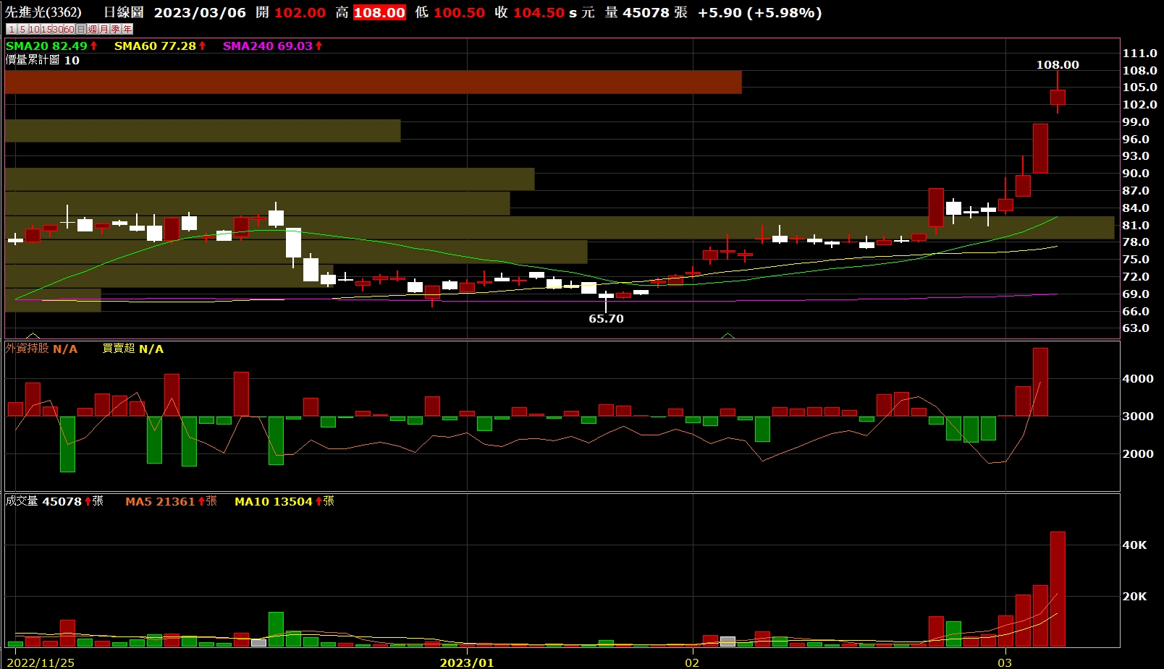Switch to the monthly 月 period

pos(104,29)
